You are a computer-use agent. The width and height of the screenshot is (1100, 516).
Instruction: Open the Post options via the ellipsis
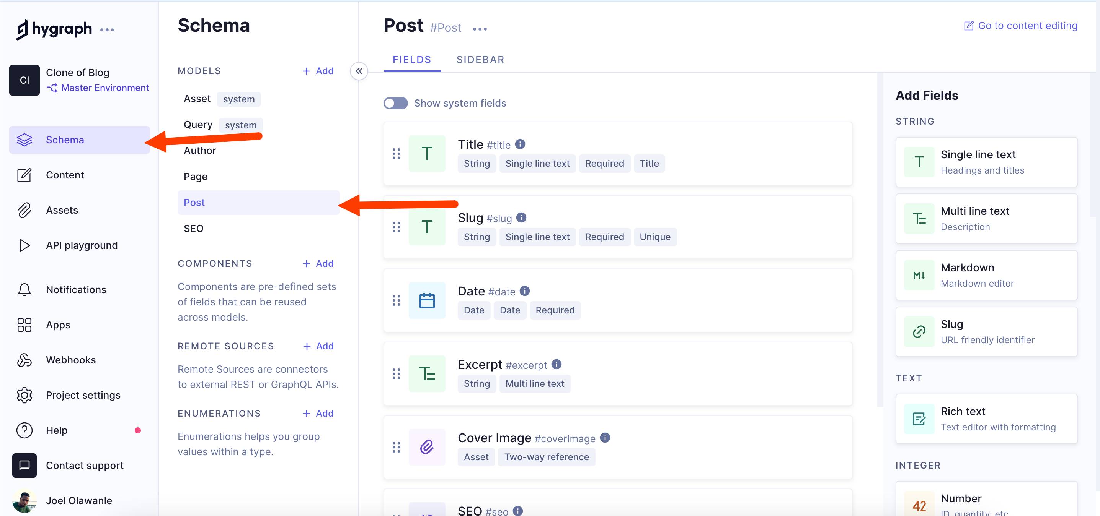coord(480,29)
